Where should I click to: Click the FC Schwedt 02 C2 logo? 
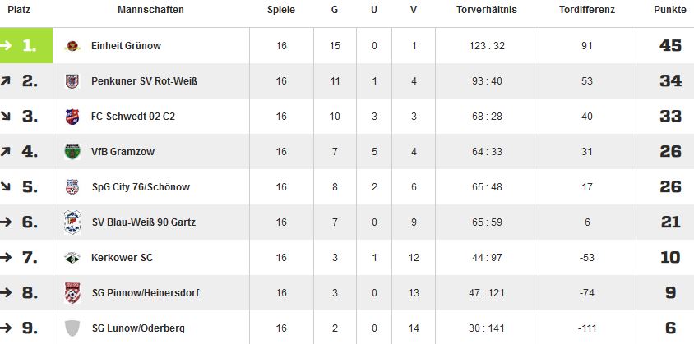(72, 117)
